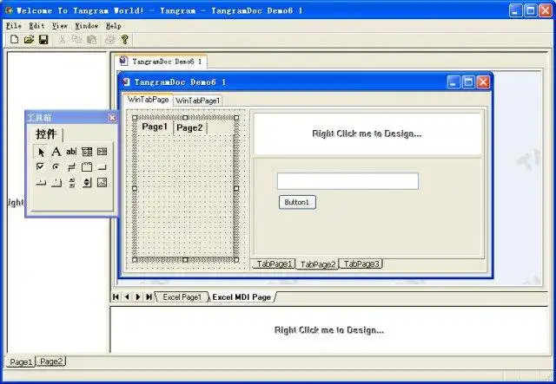The width and height of the screenshot is (556, 384).
Task: Choose the Frame control in the toolbox
Action: click(x=87, y=167)
